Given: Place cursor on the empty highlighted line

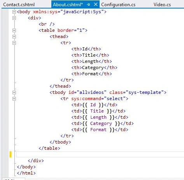Looking at the screenshot, I should point(100,154).
